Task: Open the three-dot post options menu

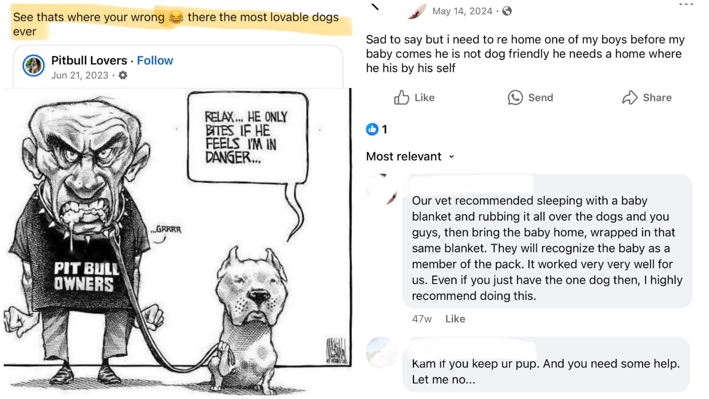Action: tap(686, 4)
